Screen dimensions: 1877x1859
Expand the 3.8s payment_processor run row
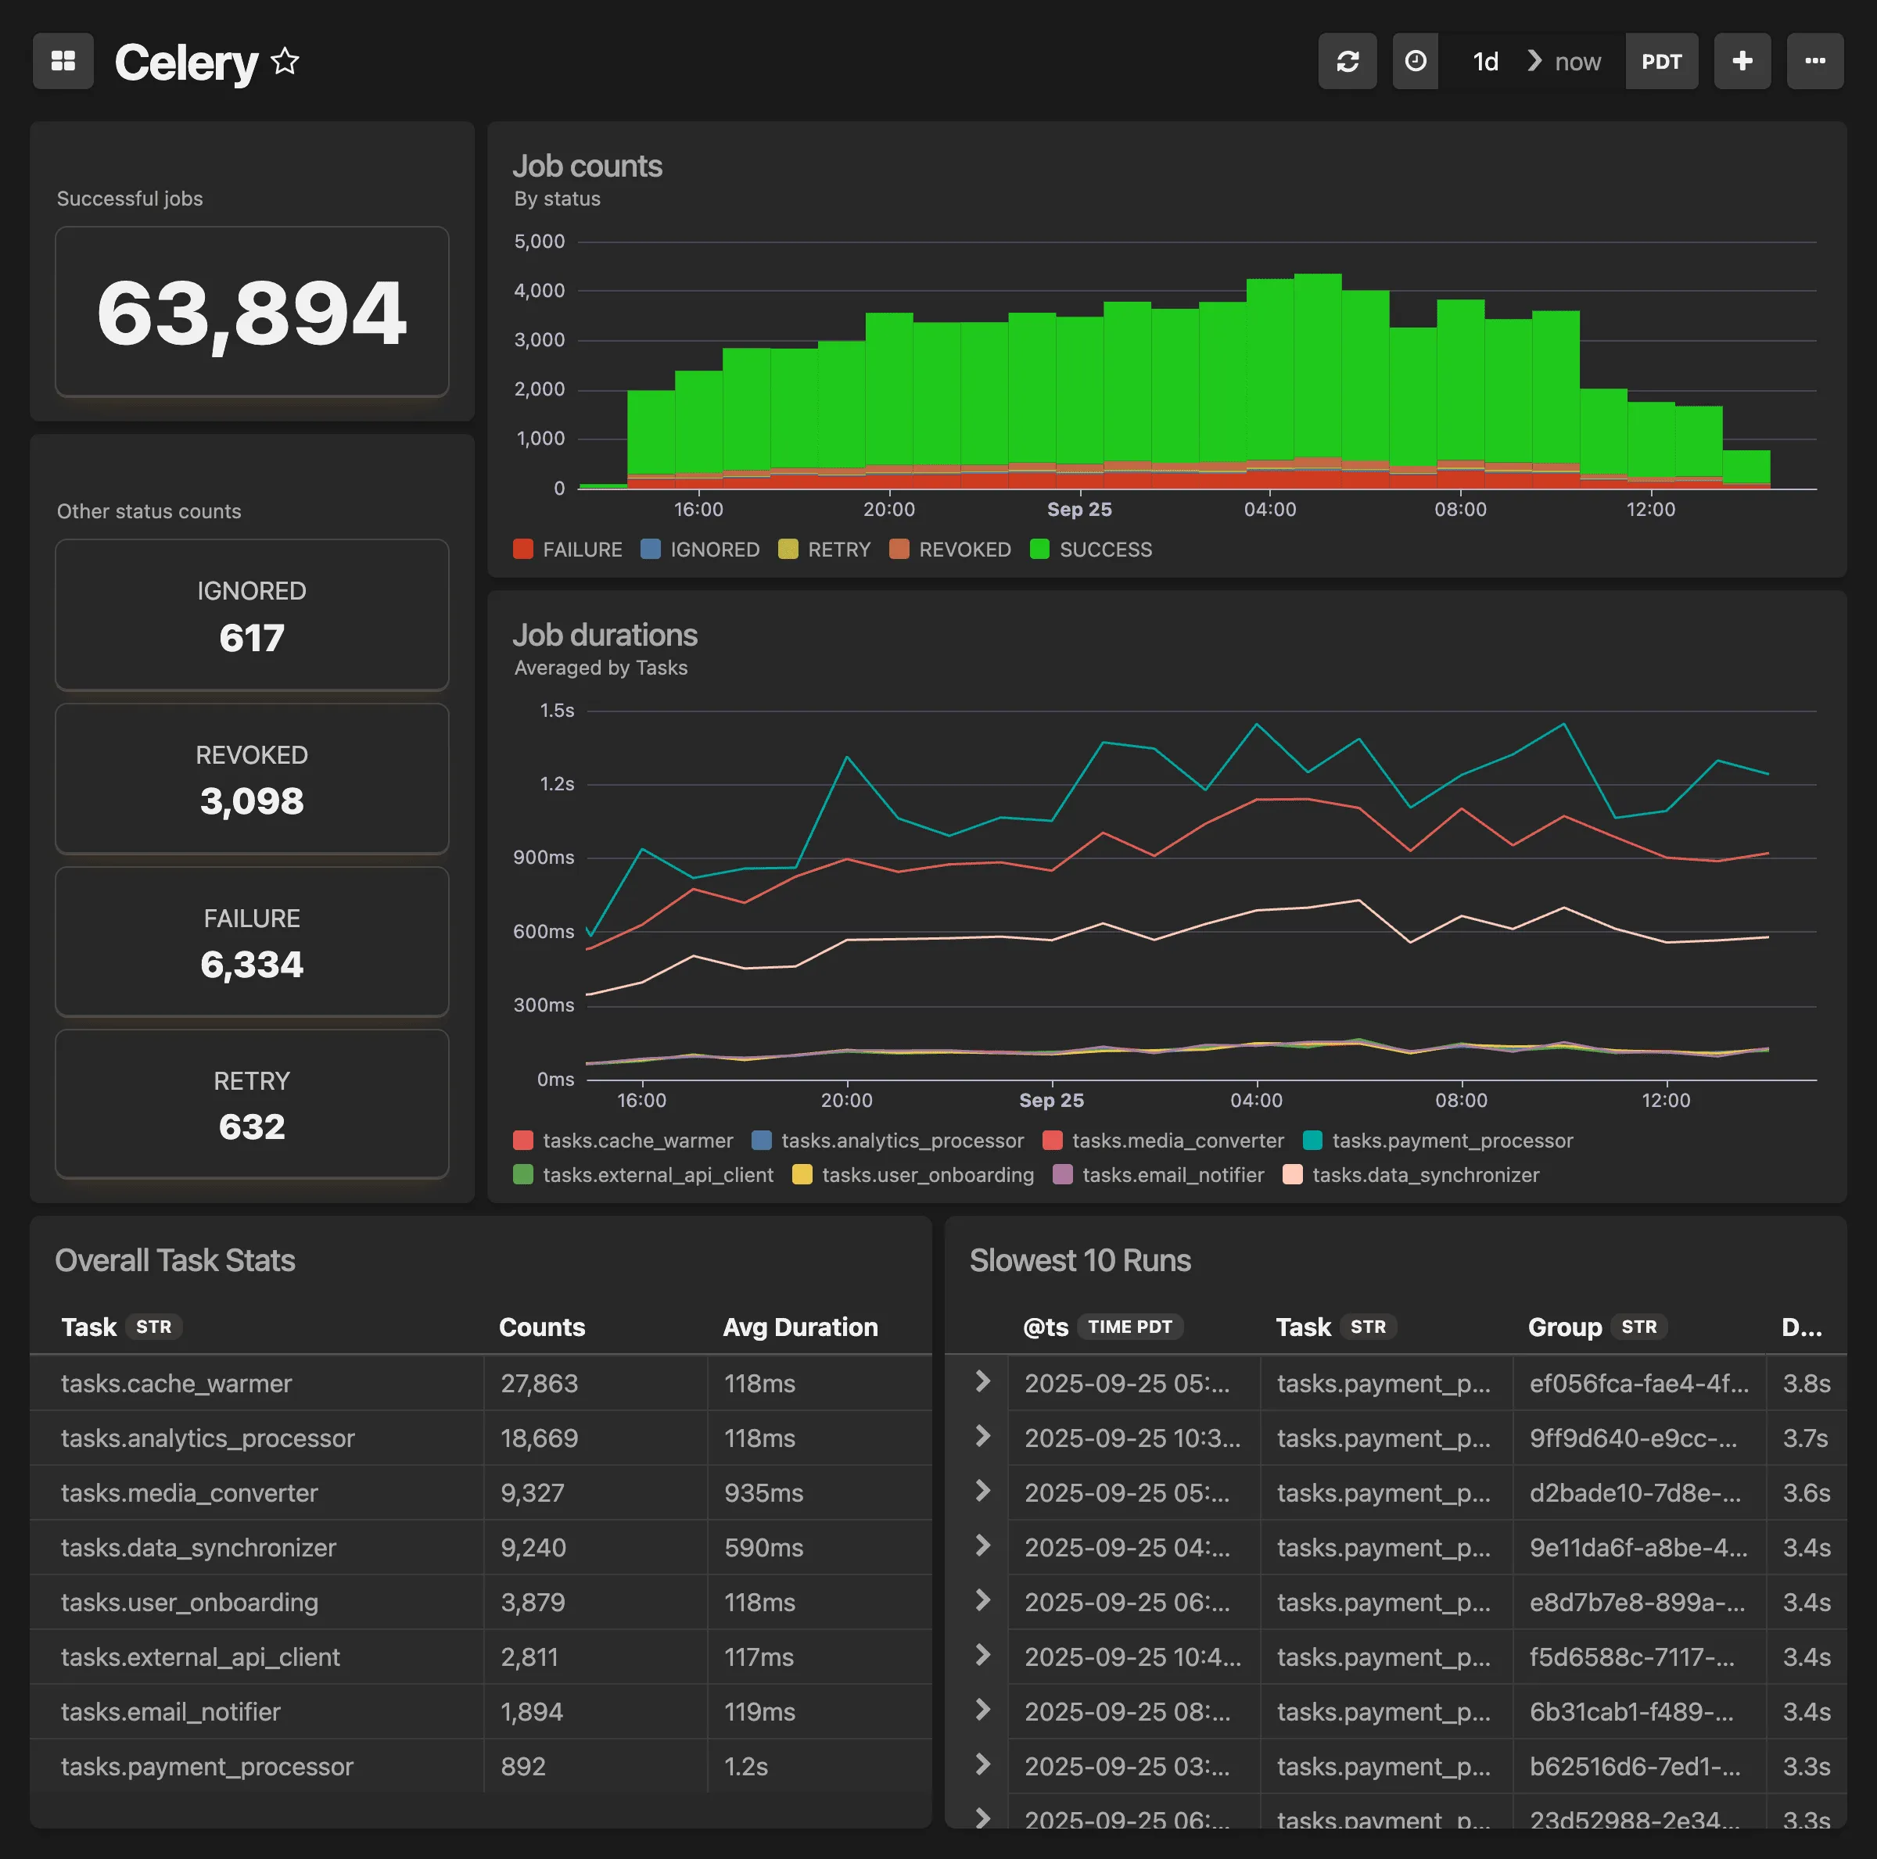coord(982,1383)
